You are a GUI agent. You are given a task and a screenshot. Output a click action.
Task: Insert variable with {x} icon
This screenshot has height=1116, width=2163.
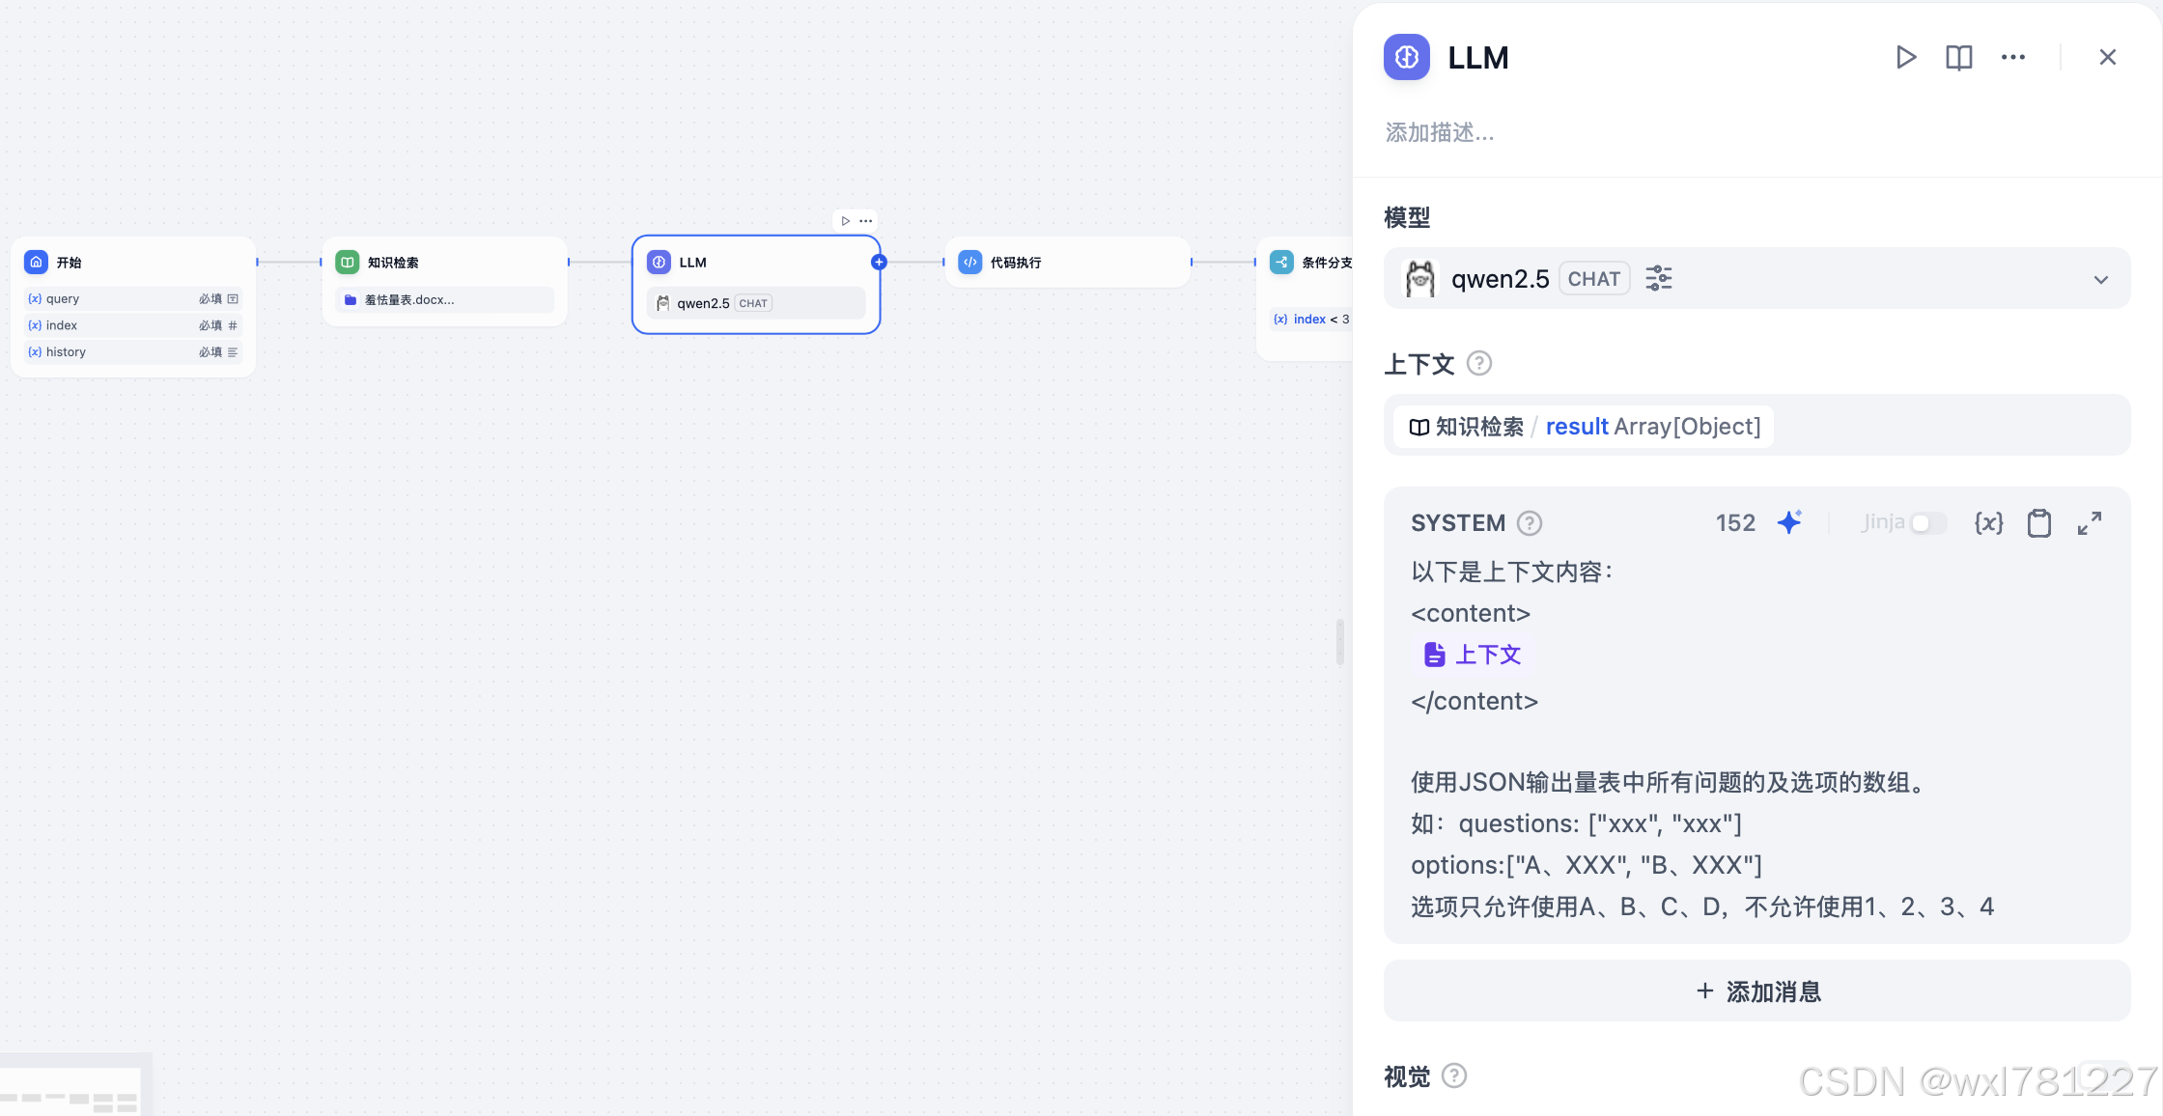pyautogui.click(x=1989, y=523)
